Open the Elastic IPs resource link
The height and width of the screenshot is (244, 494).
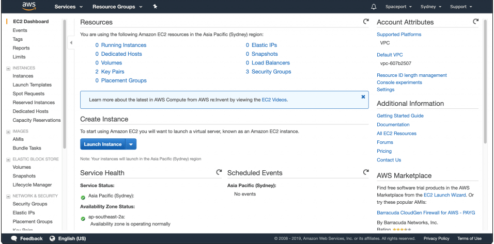click(x=265, y=45)
